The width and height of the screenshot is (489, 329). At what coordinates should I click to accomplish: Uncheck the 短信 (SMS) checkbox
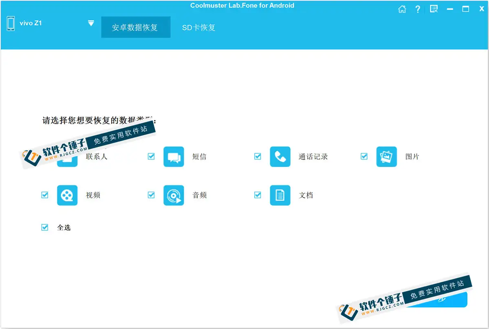(151, 156)
